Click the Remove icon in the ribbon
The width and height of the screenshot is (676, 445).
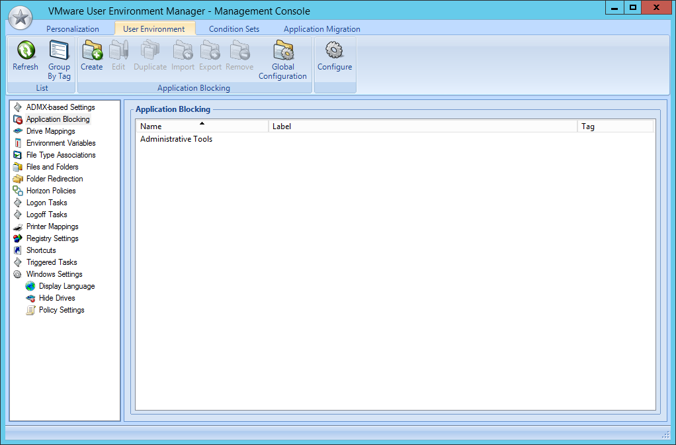pyautogui.click(x=239, y=50)
